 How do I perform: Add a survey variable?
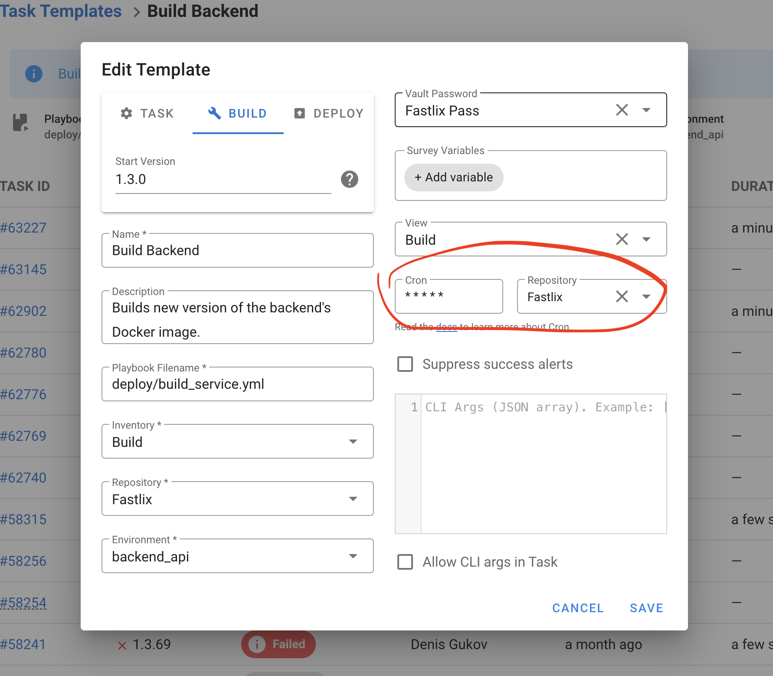[x=454, y=177]
